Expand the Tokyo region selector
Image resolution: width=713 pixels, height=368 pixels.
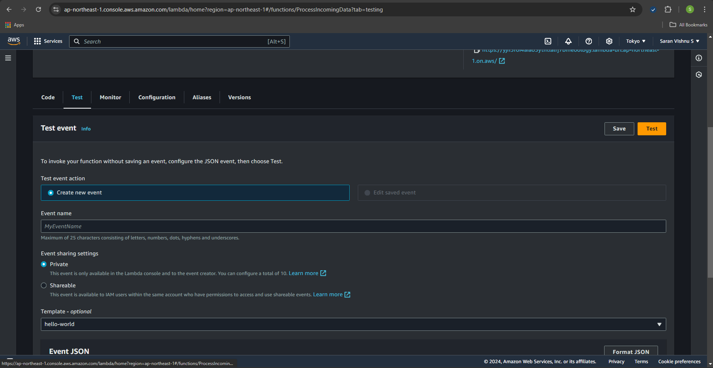635,41
